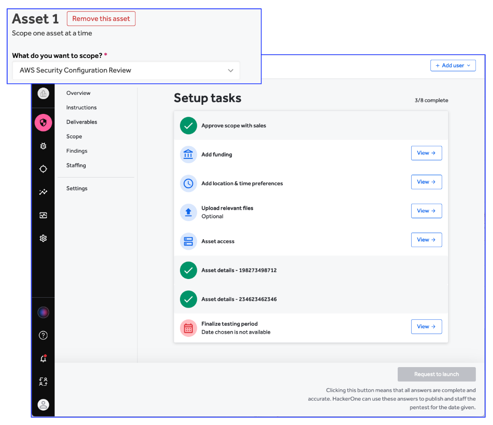This screenshot has height=425, width=493.
Task: Click the crosshair target sidebar icon
Action: (x=43, y=169)
